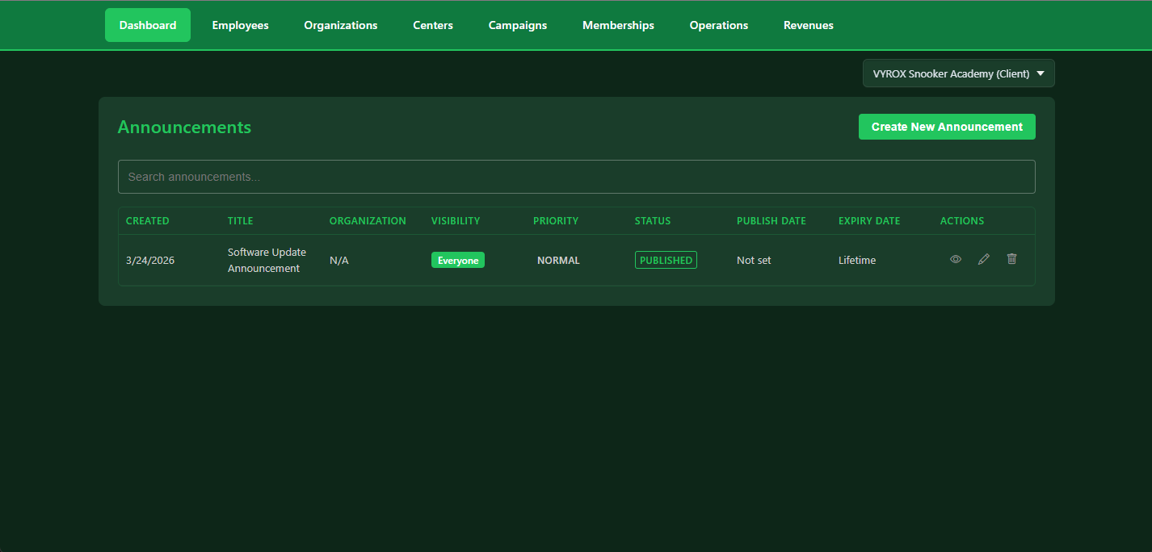This screenshot has width=1152, height=552.
Task: Edit the announcement using the pencil icon
Action: [x=983, y=259]
